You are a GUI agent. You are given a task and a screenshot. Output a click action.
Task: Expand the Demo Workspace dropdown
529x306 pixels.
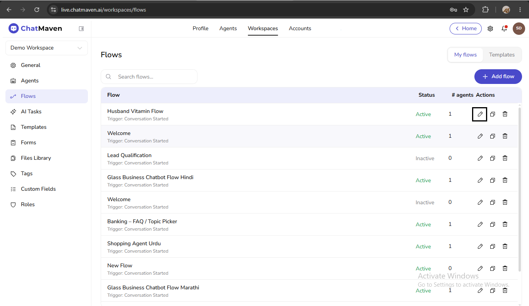tap(46, 48)
